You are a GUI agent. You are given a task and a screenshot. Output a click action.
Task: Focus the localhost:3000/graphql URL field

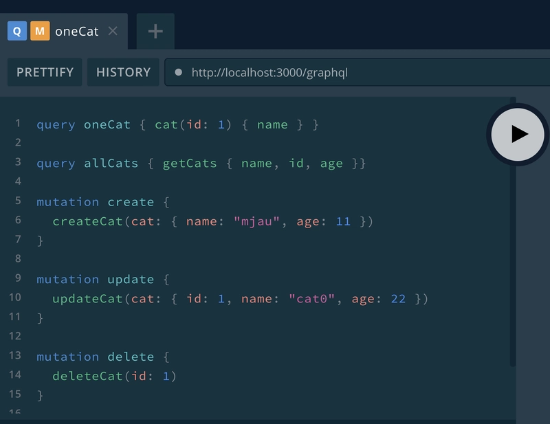357,72
